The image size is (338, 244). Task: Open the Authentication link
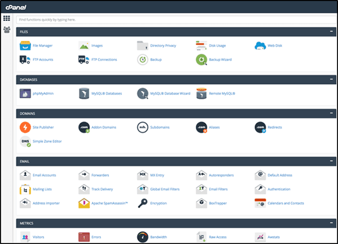[x=279, y=189]
